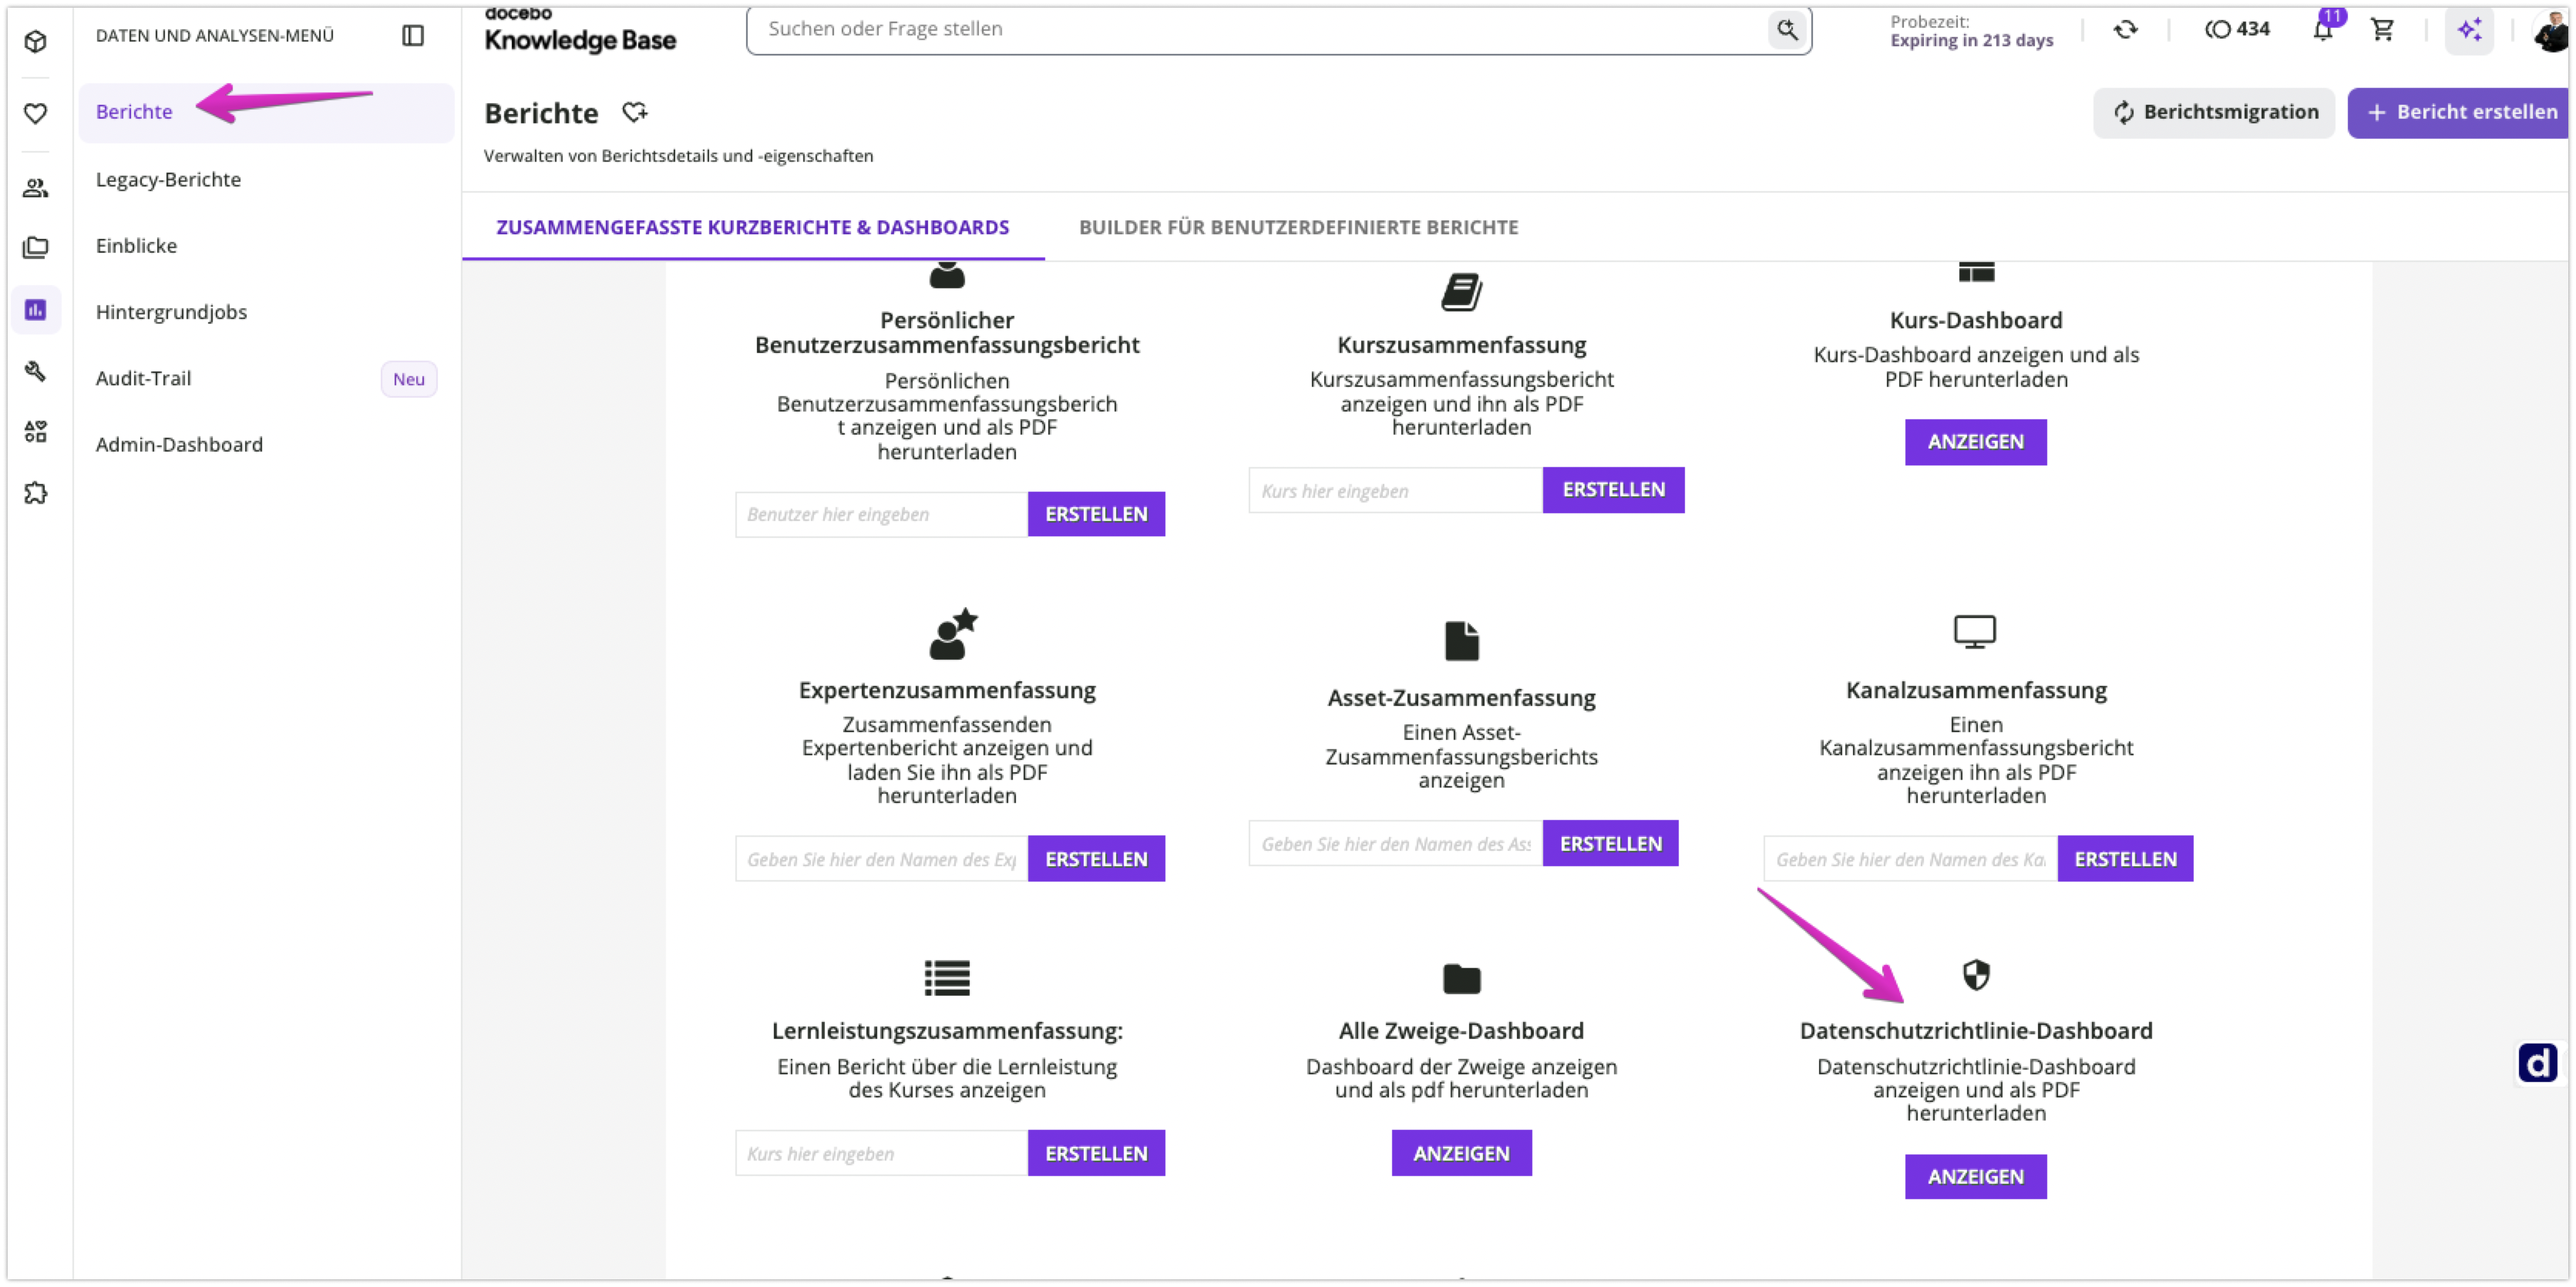Image resolution: width=2576 pixels, height=1287 pixels.
Task: Click the Expertenzusammenfassung user-star icon
Action: coord(953,633)
